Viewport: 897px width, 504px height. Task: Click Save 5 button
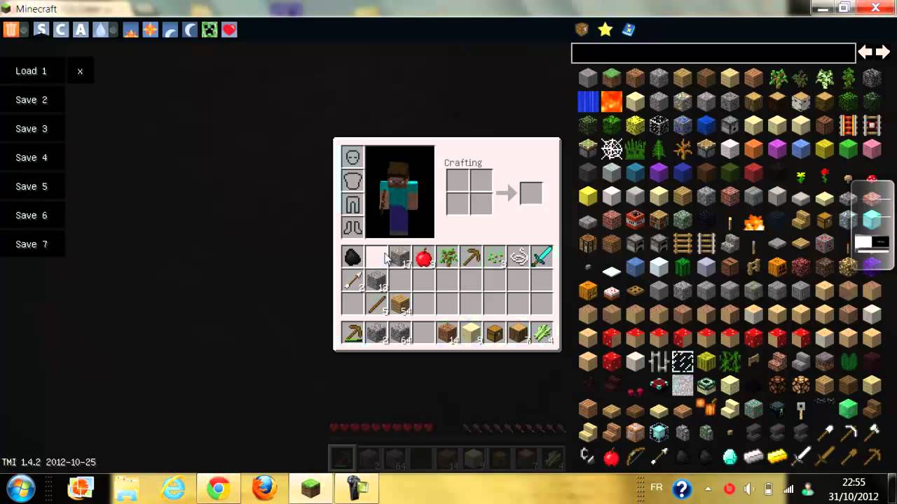32,186
